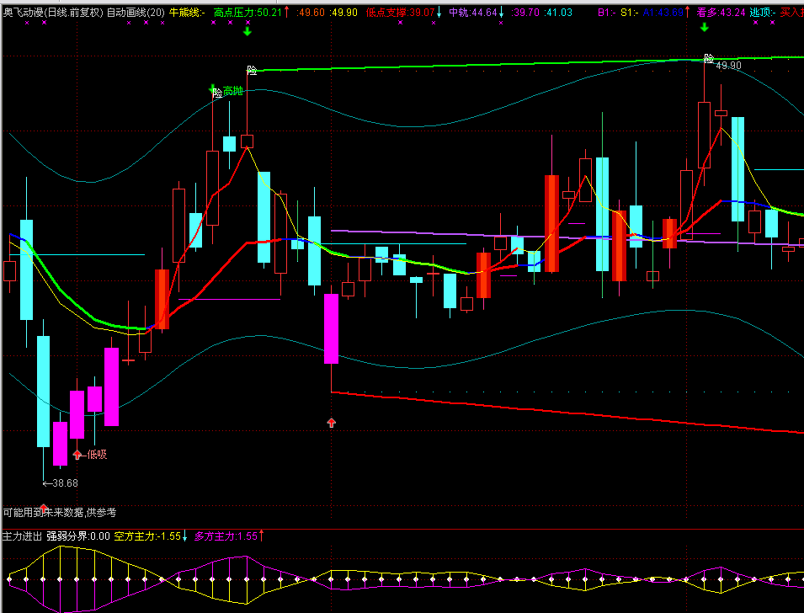Select the 高点压力 value in the header
The width and height of the screenshot is (804, 613).
[x=248, y=13]
